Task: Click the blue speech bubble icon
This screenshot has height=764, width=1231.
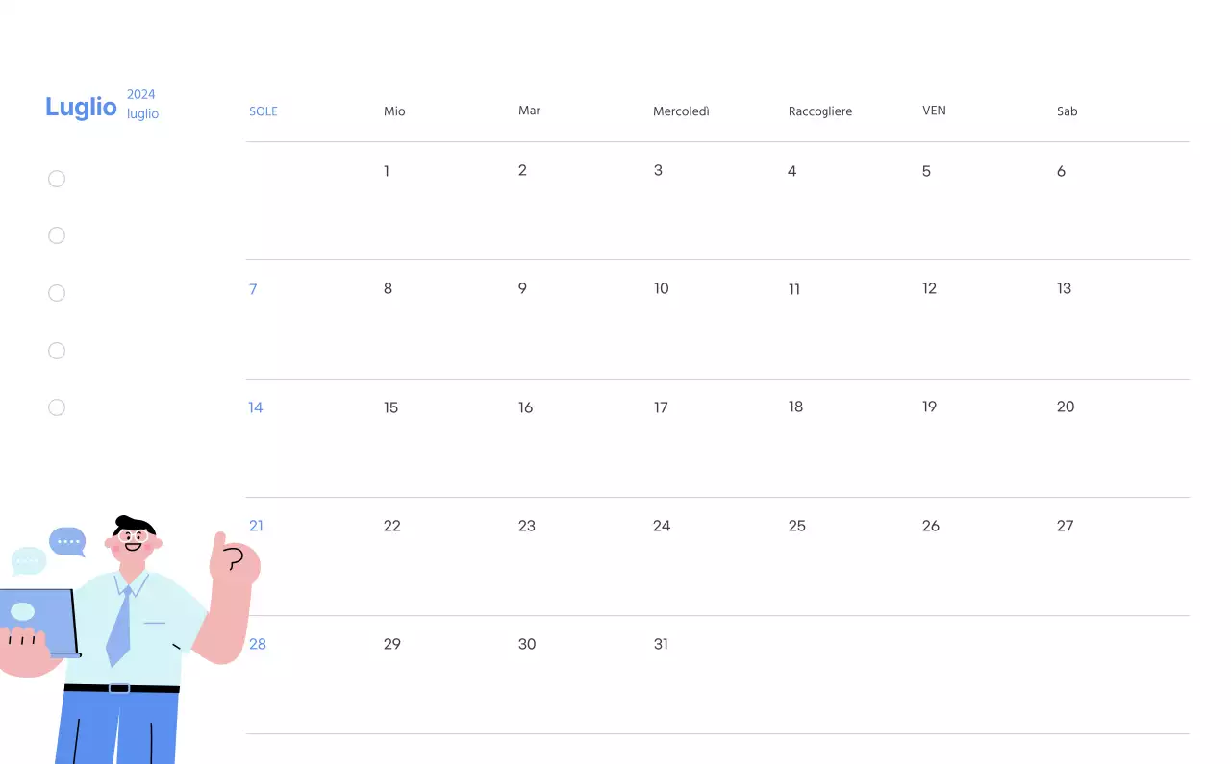Action: (x=67, y=541)
